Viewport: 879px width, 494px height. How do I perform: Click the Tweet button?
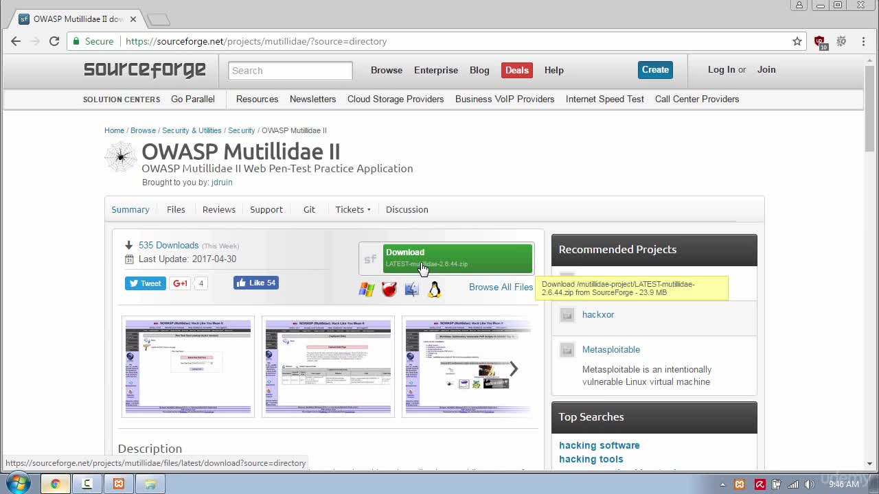(145, 283)
